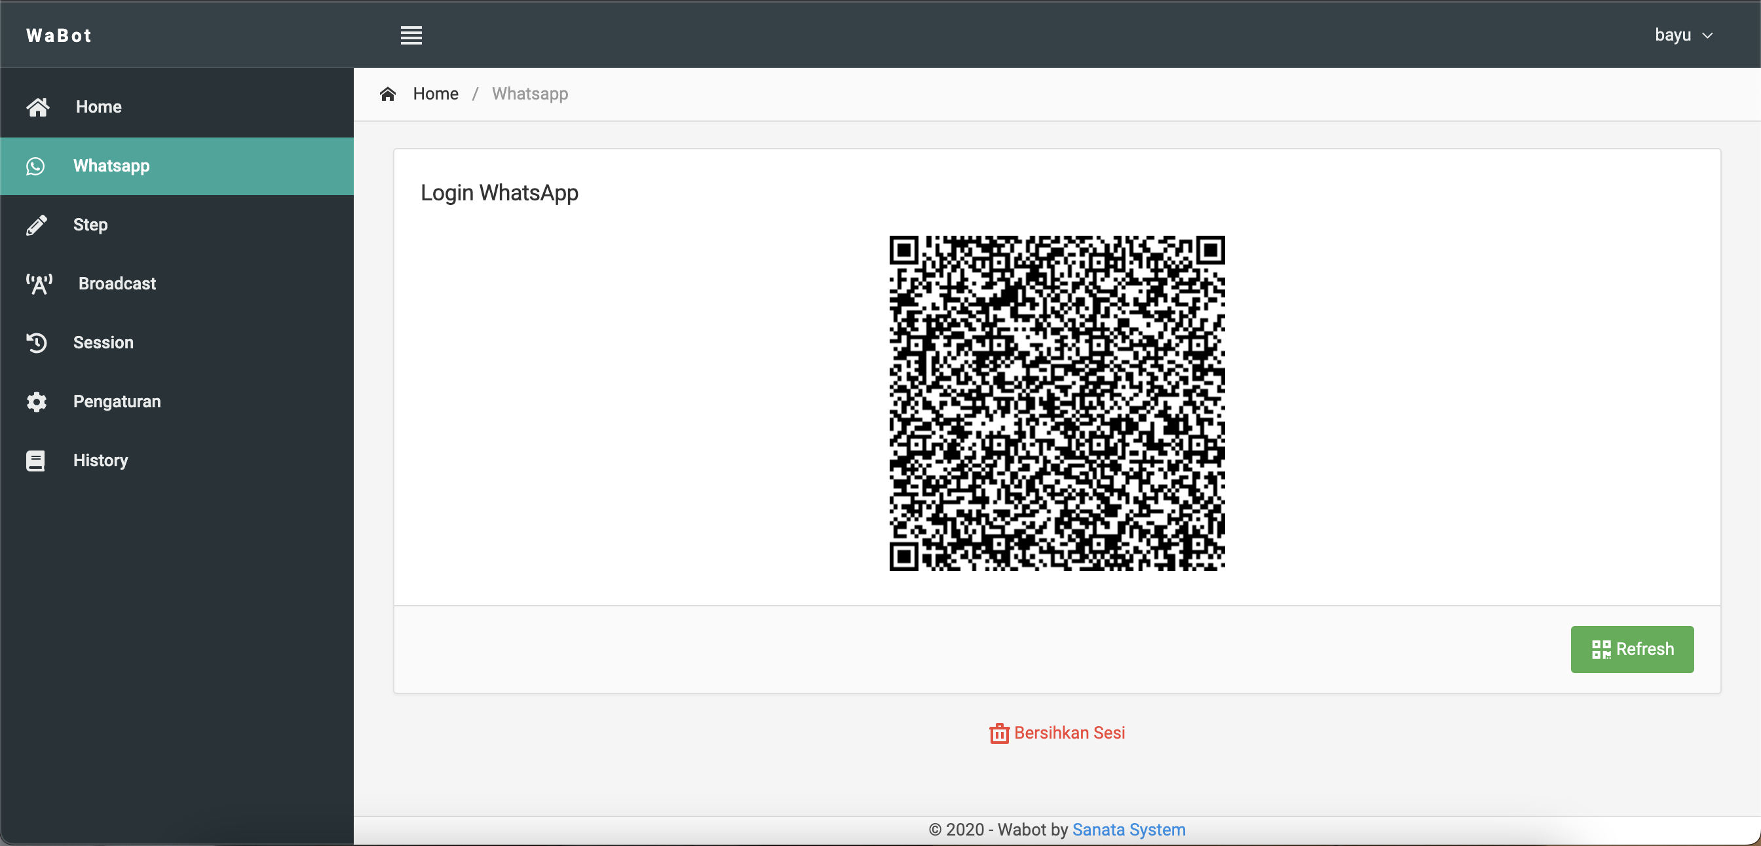Click the Session history clock icon

point(36,342)
